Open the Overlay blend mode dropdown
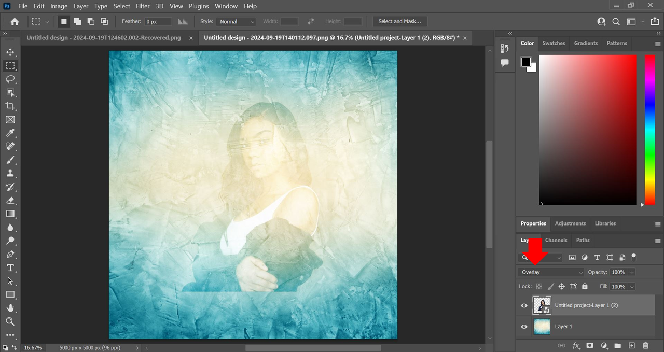The image size is (664, 352). (x=551, y=272)
